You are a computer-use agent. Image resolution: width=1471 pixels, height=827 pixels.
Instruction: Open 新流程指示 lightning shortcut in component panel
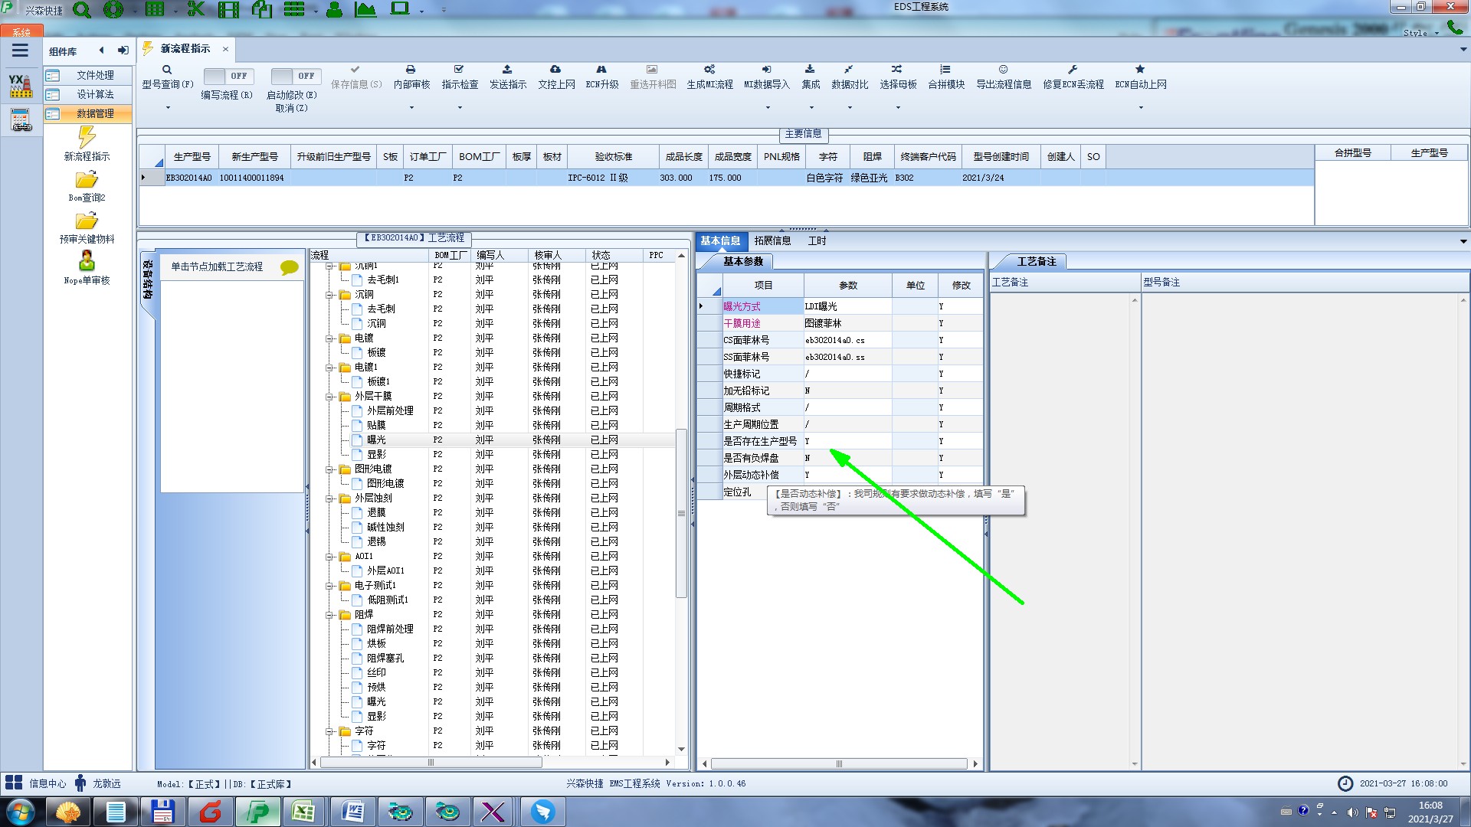(87, 144)
